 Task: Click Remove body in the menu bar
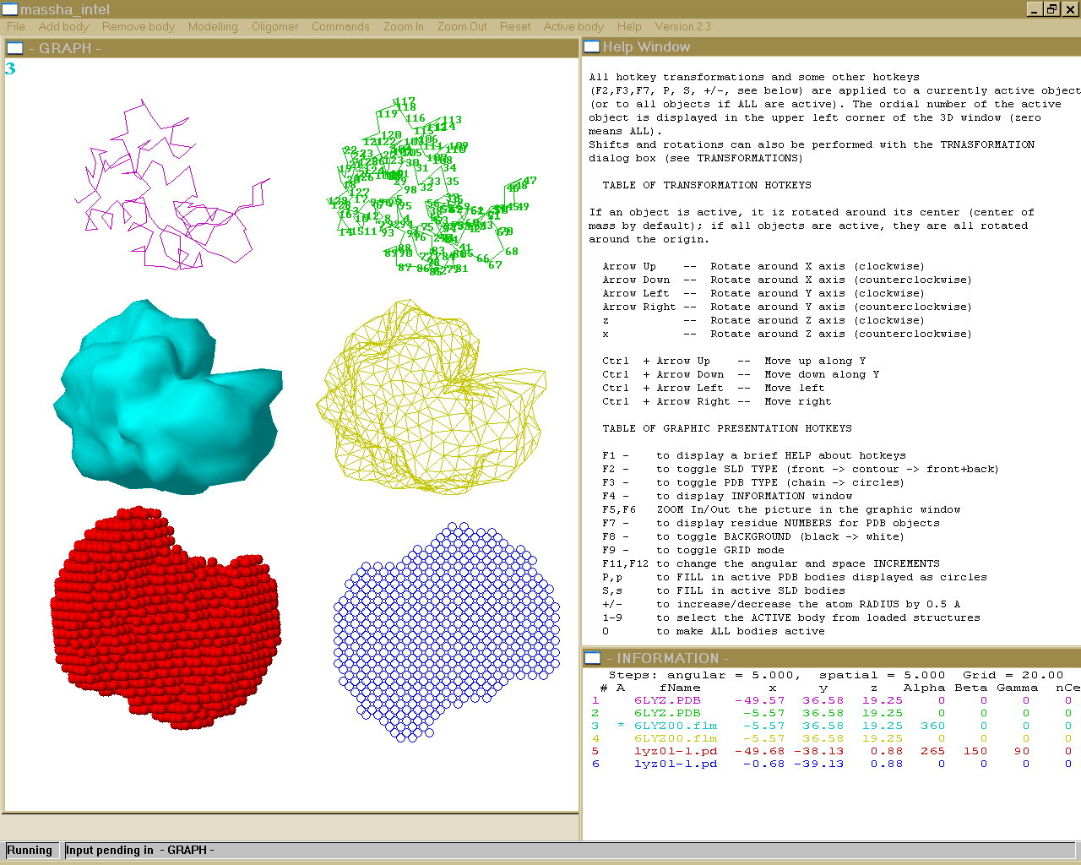(139, 26)
